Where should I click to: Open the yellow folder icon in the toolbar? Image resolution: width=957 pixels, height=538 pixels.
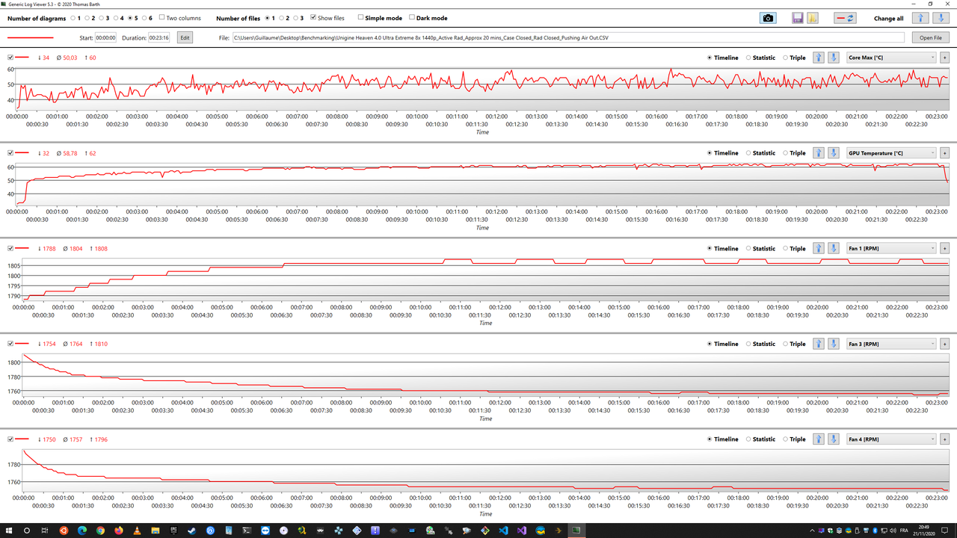tap(813, 18)
